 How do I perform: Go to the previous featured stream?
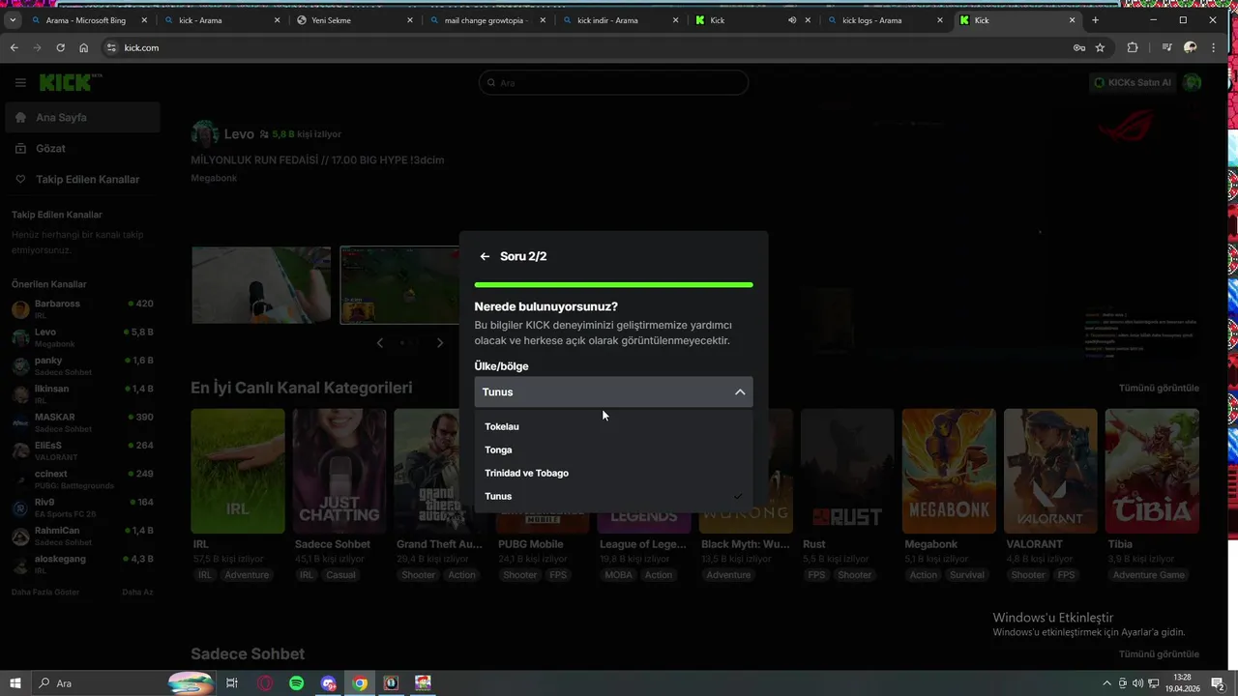pyautogui.click(x=379, y=342)
